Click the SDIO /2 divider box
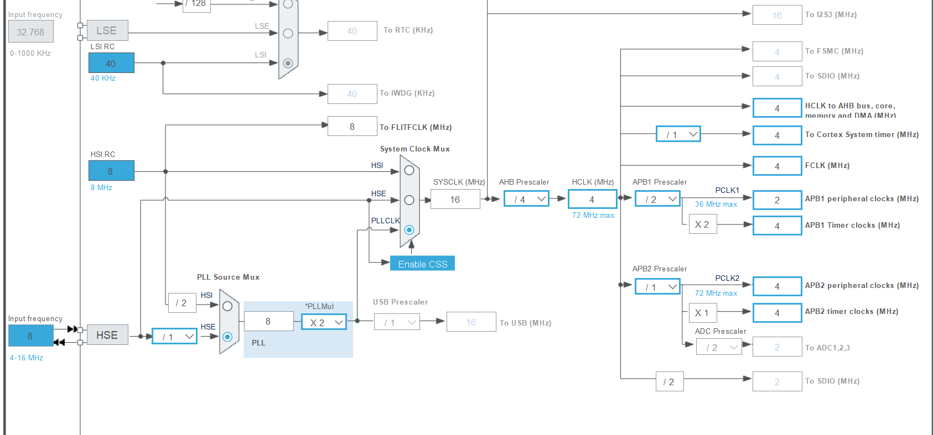Viewport: 933px width, 435px height. [669, 381]
